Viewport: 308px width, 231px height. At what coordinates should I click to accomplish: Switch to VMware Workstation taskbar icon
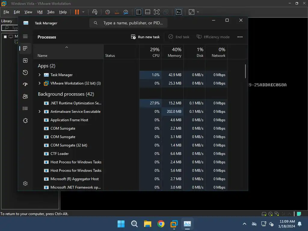point(174,224)
